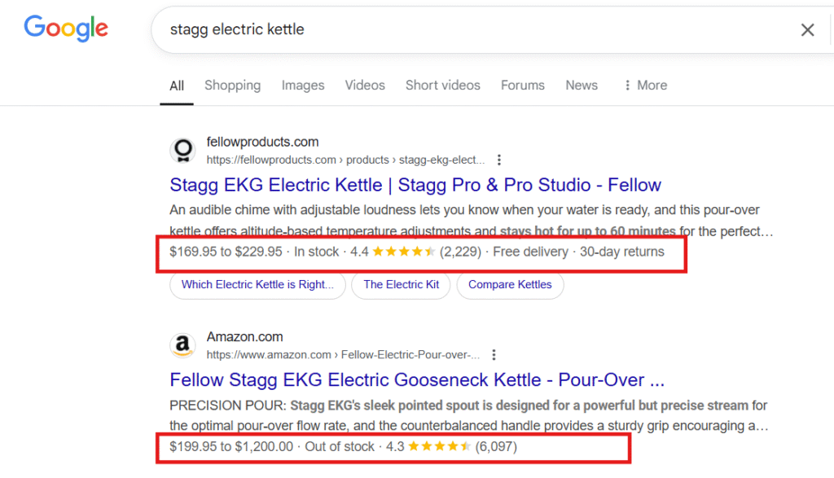Click the In stock text
The height and width of the screenshot is (478, 834).
(317, 252)
